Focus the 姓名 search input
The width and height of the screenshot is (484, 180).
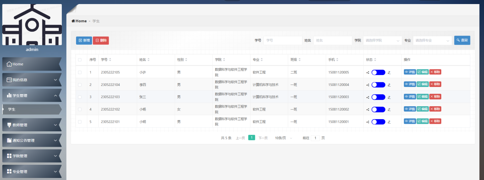click(x=333, y=40)
